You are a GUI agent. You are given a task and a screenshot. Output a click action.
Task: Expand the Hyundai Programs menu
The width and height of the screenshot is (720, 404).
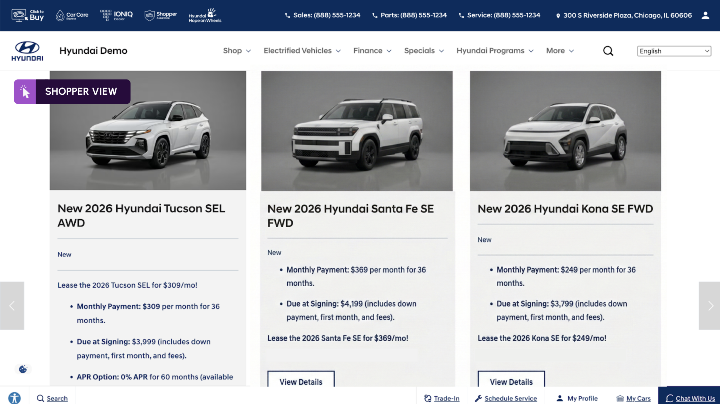[x=495, y=51]
